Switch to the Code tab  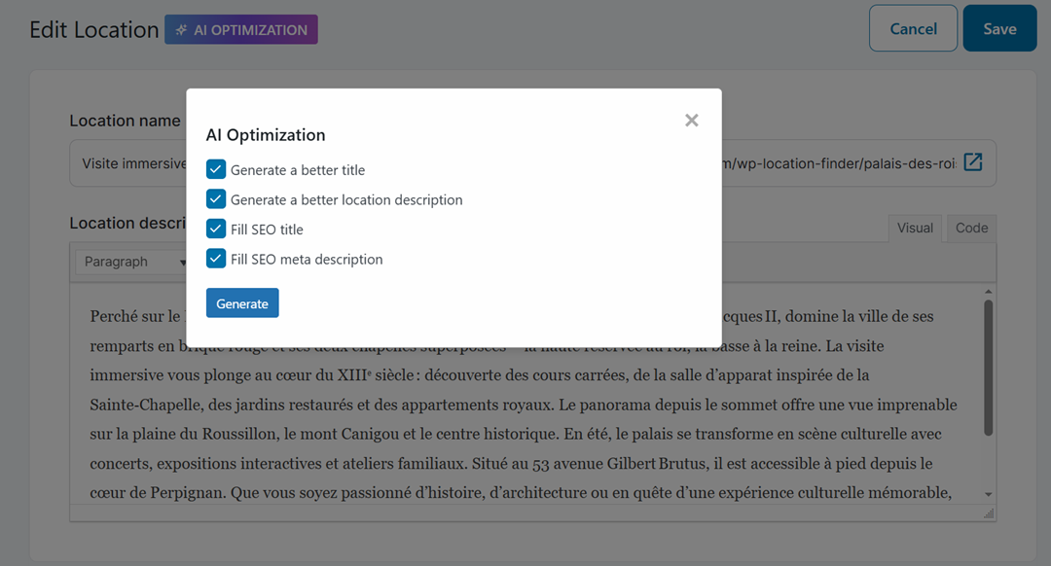click(970, 228)
